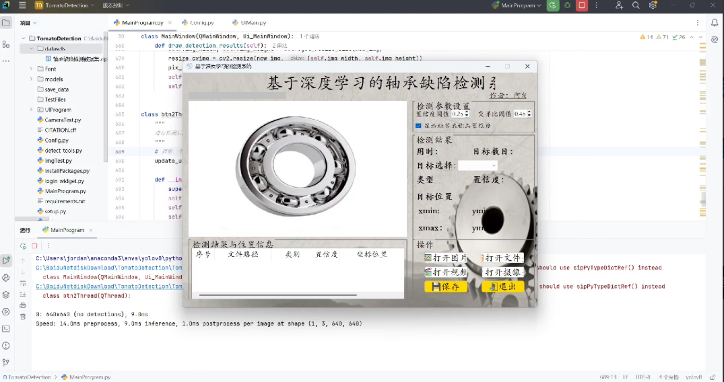Rerun MainProgram with the green run button
This screenshot has height=382, width=724.
(x=553, y=5)
